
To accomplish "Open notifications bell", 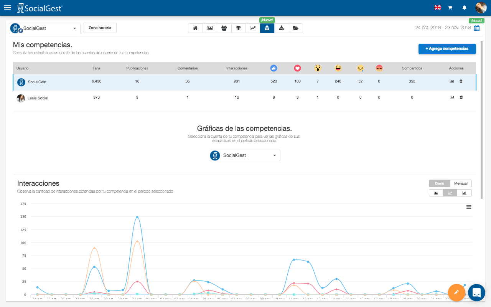I will (465, 8).
